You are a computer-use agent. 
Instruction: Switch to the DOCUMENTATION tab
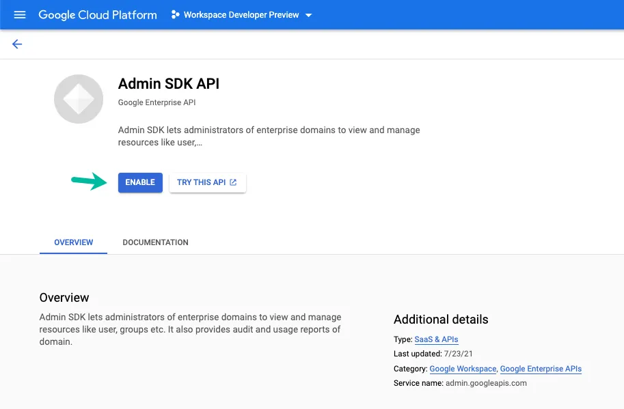click(155, 242)
